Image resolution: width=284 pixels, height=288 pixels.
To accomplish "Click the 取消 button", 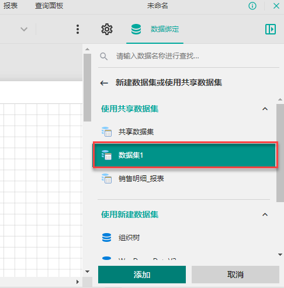I will point(235,275).
